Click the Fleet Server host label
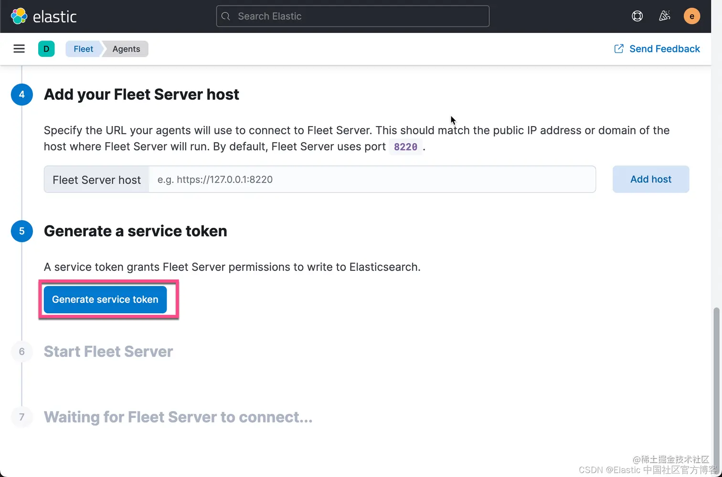This screenshot has width=722, height=477. pyautogui.click(x=96, y=180)
